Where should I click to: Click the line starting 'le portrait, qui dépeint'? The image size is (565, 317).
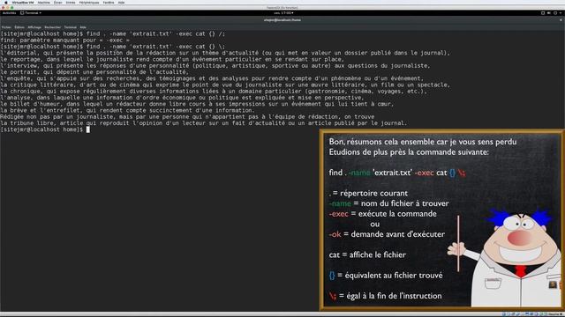(x=94, y=72)
